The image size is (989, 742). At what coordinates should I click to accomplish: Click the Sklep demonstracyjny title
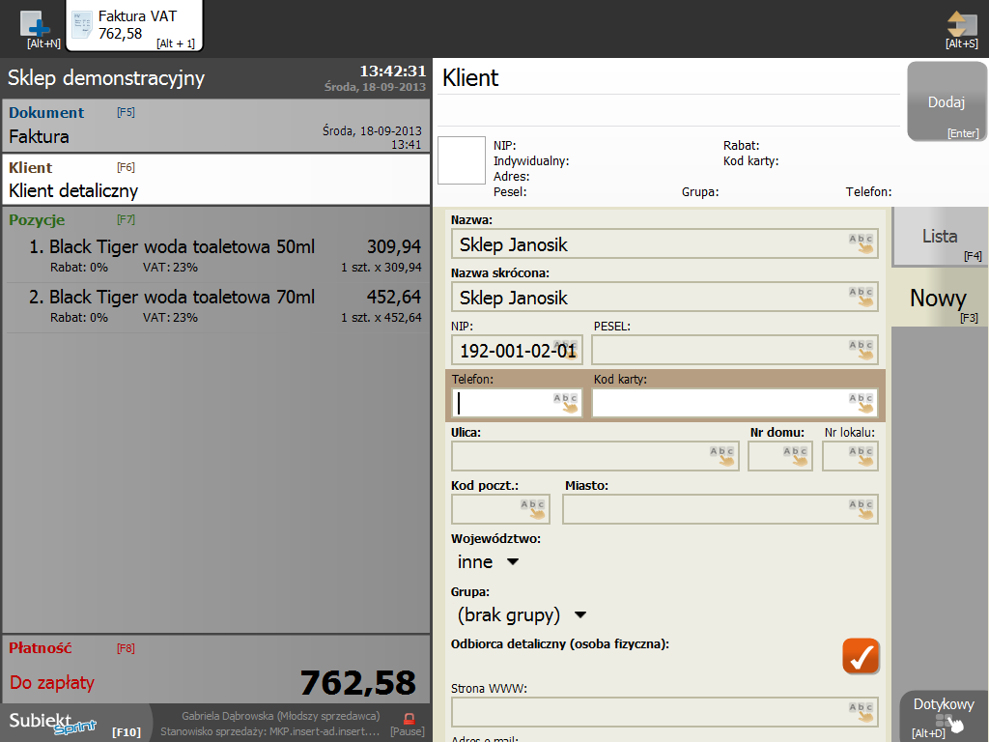click(106, 77)
